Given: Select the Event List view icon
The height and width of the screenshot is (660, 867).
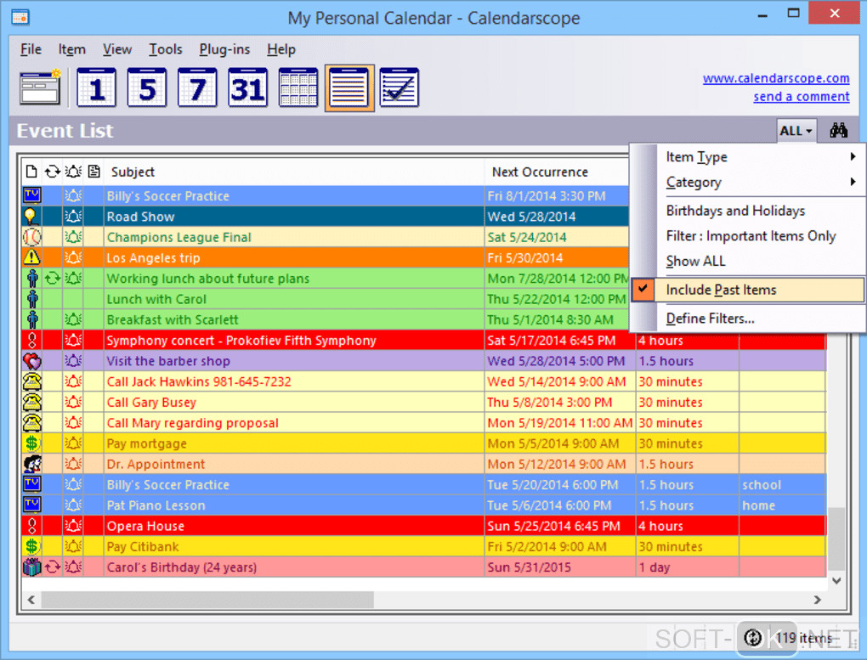Looking at the screenshot, I should pos(349,87).
